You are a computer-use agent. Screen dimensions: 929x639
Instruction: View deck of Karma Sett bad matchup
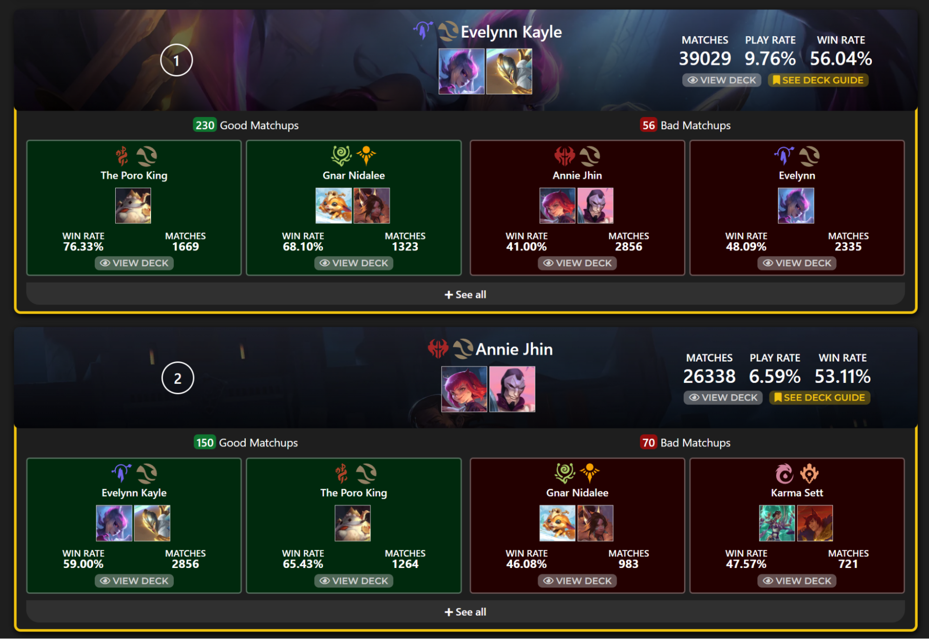[x=797, y=581]
